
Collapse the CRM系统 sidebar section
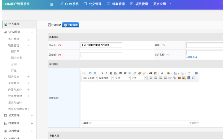(x=32, y=32)
